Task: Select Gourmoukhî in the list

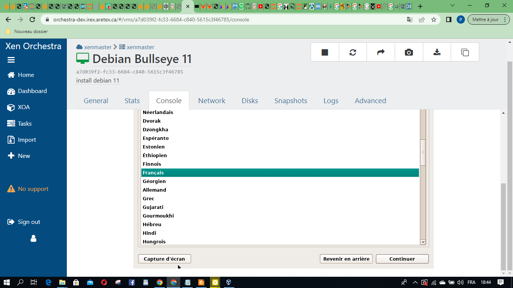Action: 280,216
